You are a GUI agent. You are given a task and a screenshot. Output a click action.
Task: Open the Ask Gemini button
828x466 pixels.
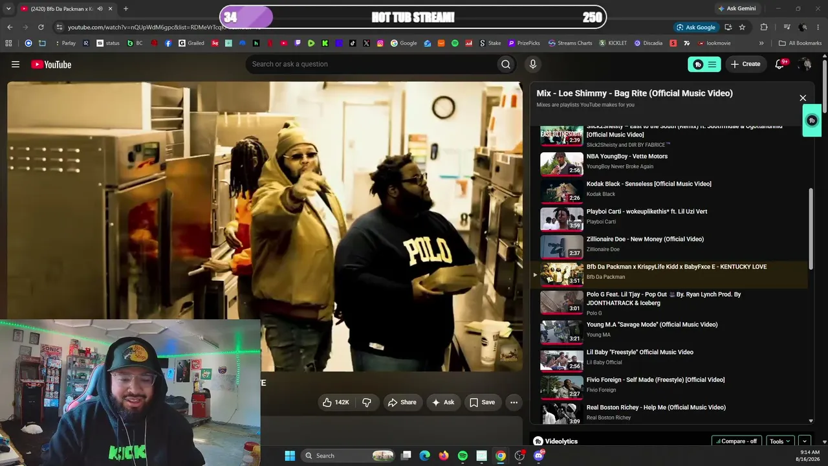point(737,8)
